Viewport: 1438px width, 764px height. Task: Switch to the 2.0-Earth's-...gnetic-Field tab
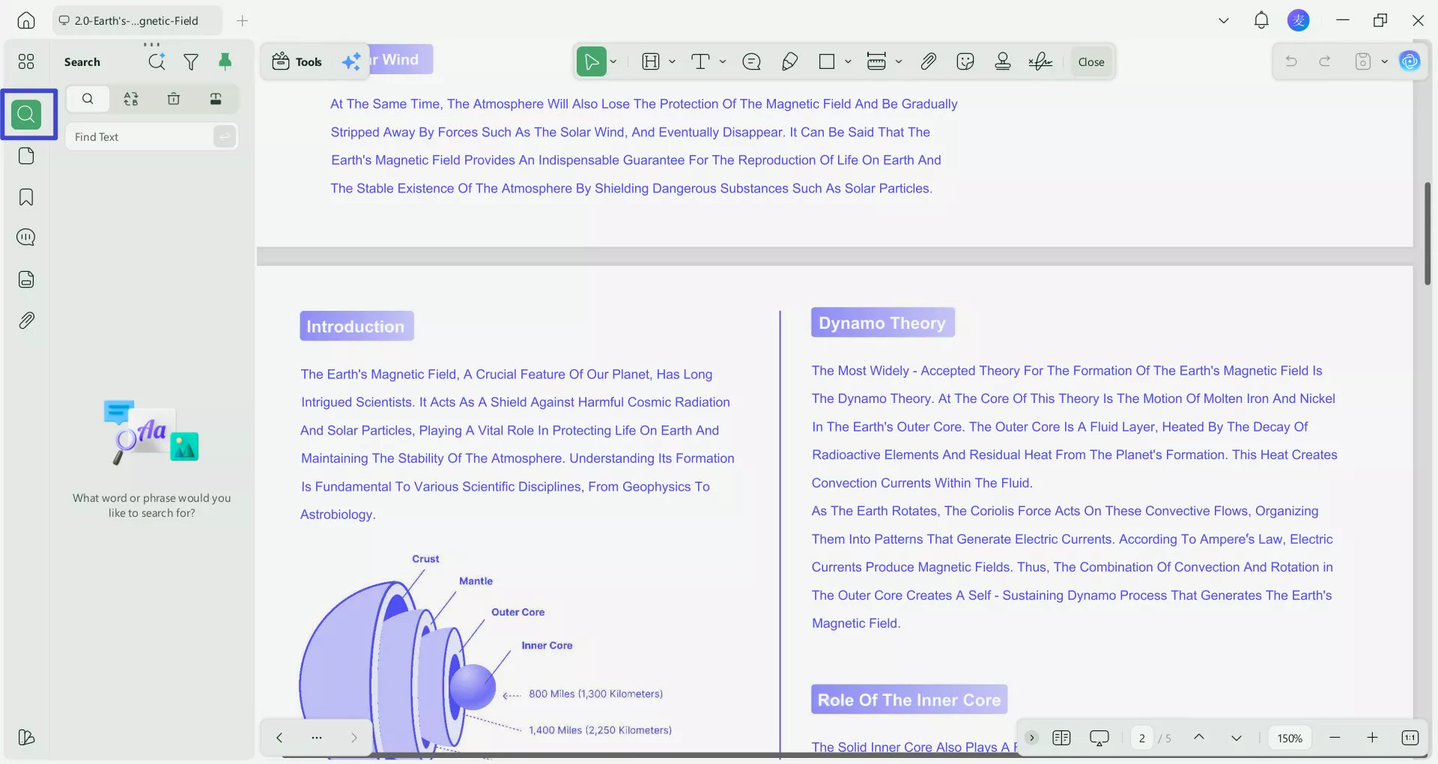(x=137, y=21)
